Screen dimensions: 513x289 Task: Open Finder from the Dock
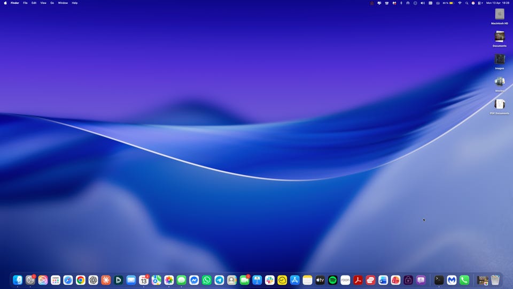(18, 280)
